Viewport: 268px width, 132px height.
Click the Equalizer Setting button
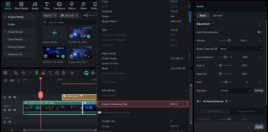pyautogui.click(x=259, y=90)
